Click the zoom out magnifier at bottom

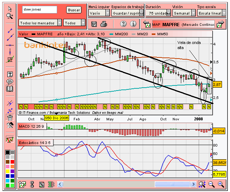[x=211, y=184]
